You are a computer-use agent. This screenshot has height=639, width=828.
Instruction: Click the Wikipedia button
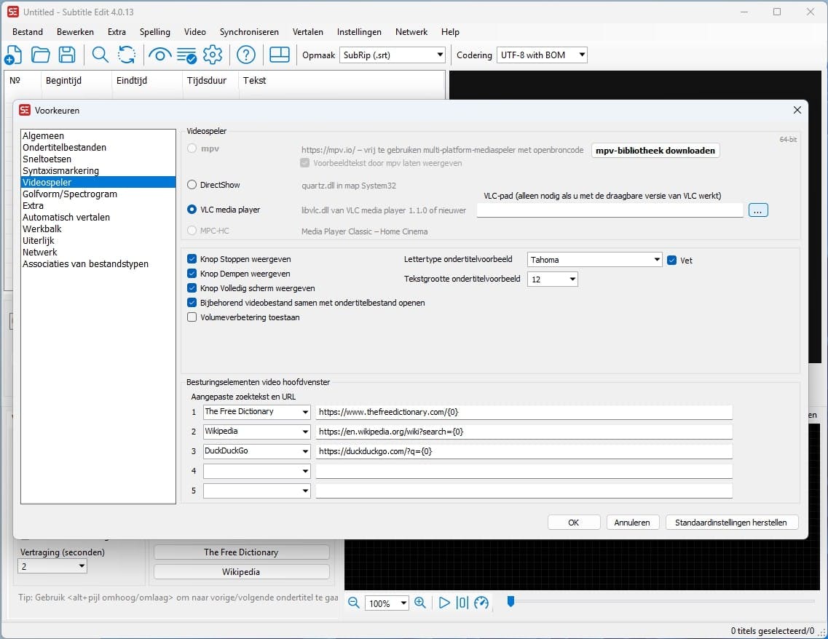(241, 571)
